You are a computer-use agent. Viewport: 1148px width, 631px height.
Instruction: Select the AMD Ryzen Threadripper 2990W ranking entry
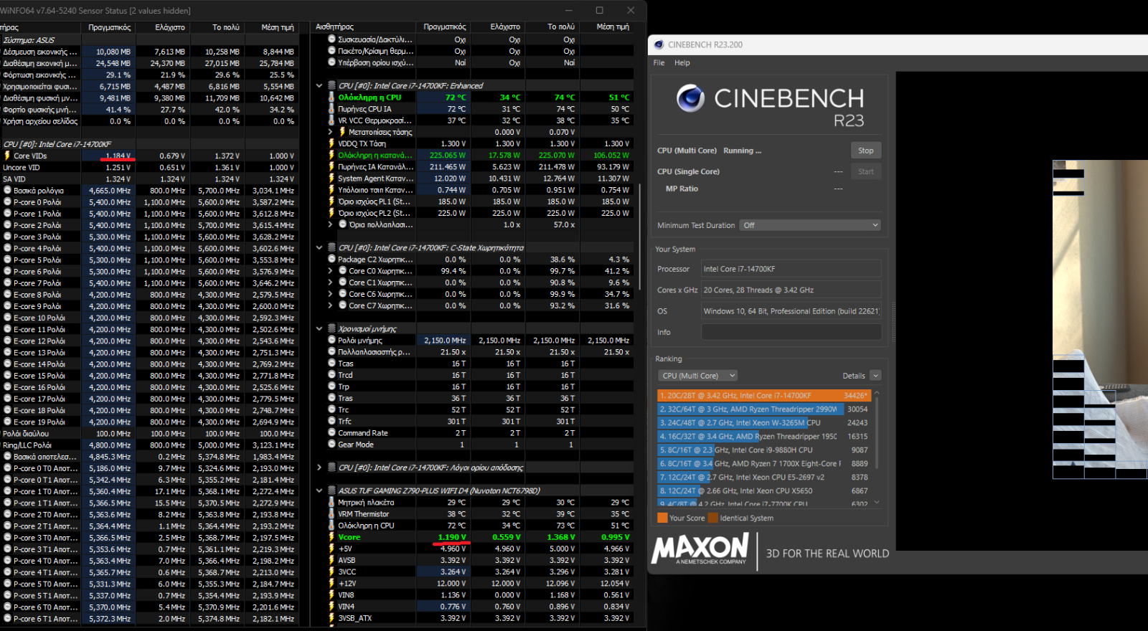point(763,409)
